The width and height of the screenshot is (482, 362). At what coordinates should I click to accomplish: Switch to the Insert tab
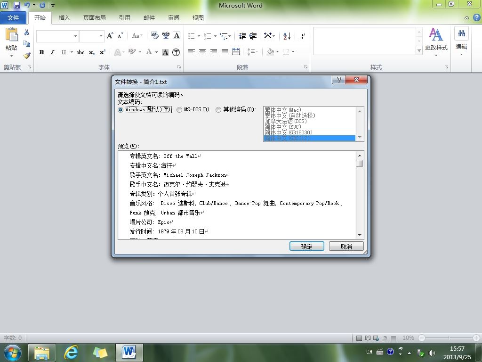click(64, 18)
